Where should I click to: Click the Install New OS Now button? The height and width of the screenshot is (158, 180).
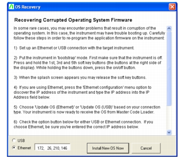point(108,148)
